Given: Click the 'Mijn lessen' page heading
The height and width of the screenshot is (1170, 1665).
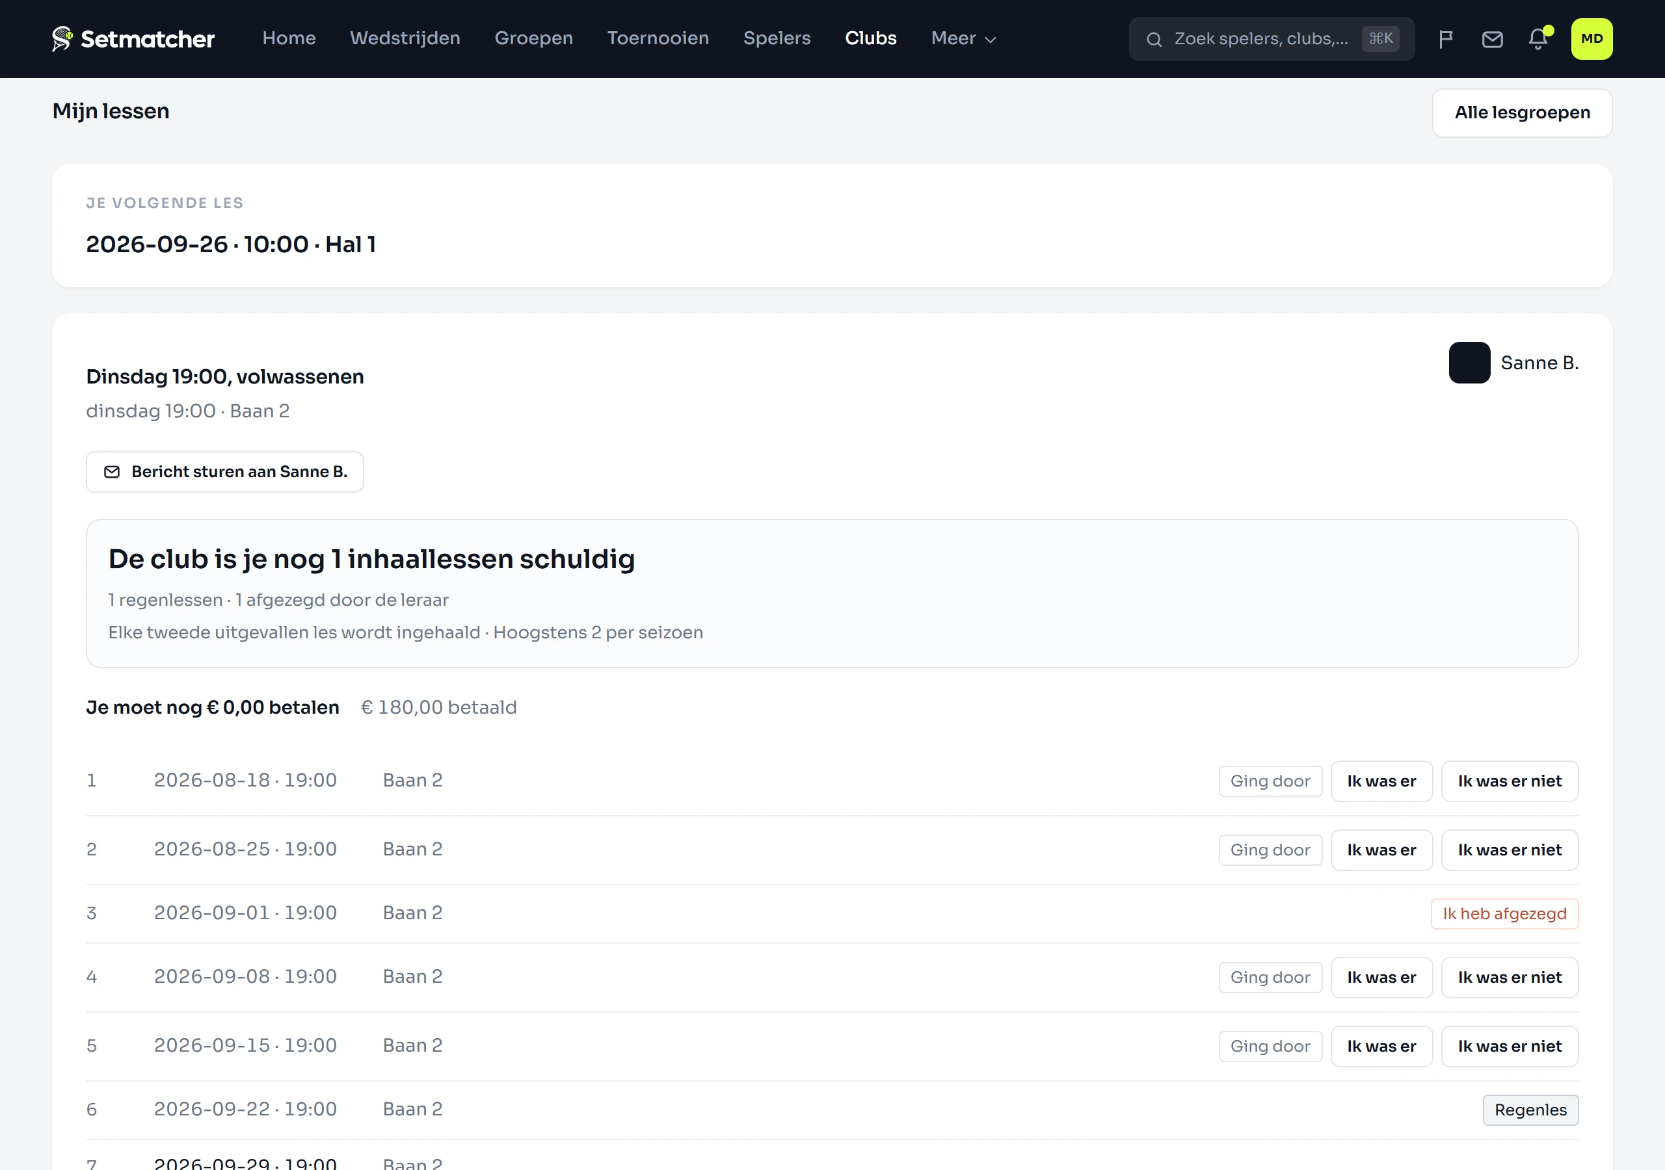Looking at the screenshot, I should point(111,111).
